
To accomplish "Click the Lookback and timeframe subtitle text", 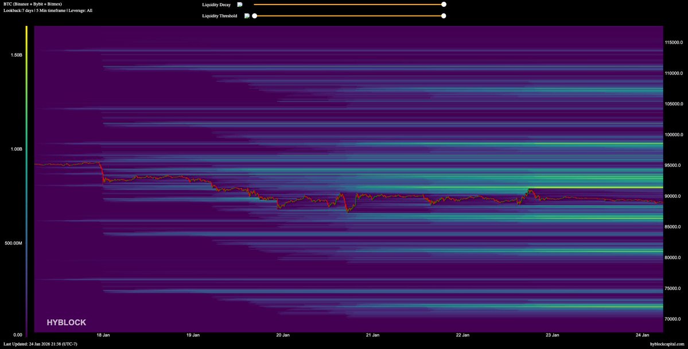I will pyautogui.click(x=44, y=10).
